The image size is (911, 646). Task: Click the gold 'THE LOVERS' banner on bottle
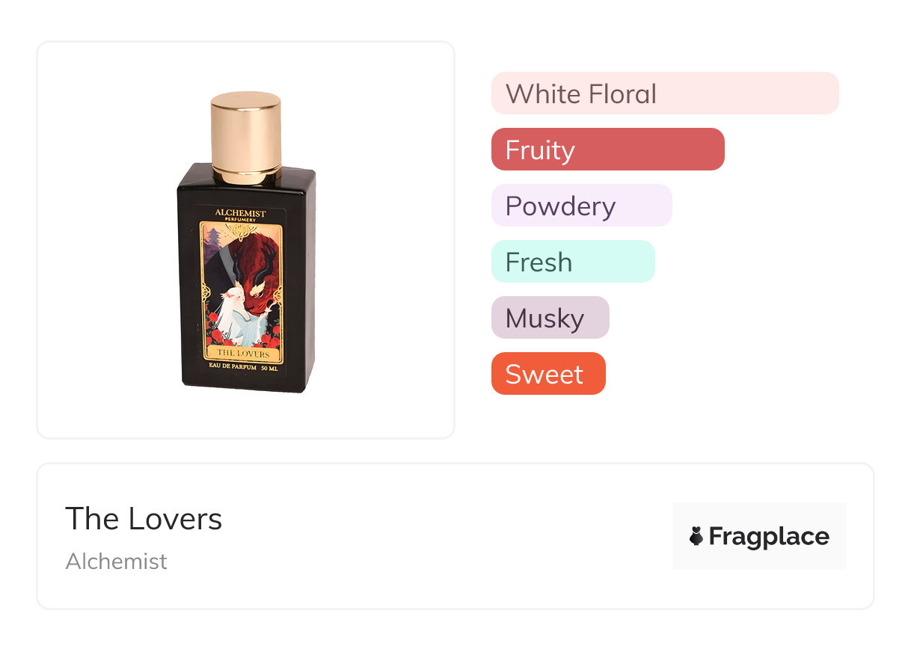click(242, 353)
